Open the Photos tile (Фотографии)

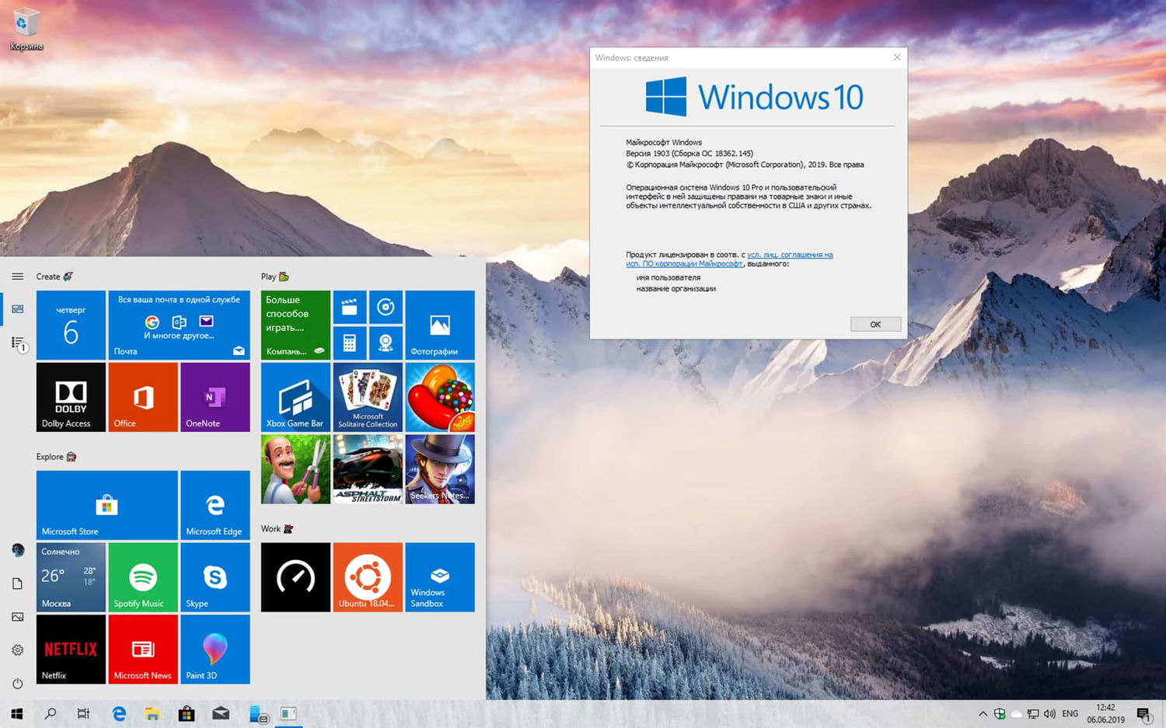[439, 324]
